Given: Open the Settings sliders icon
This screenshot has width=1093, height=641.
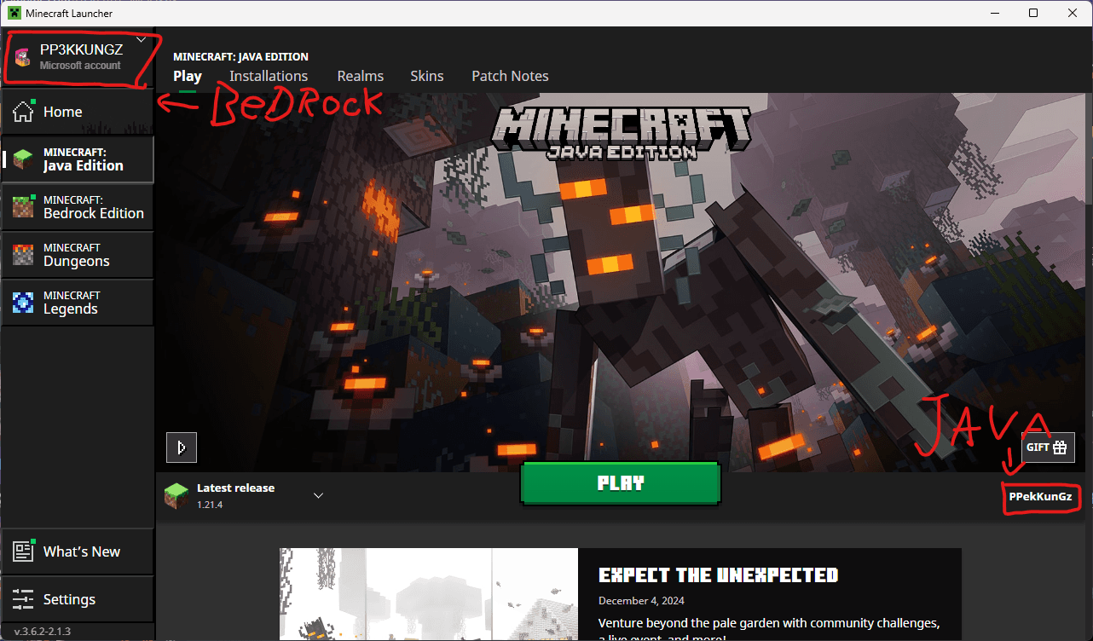Looking at the screenshot, I should 23,599.
